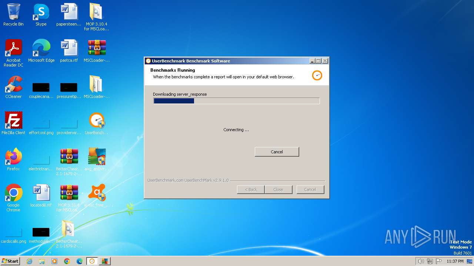Click the greyed-out Close button
The width and height of the screenshot is (474, 266).
pyautogui.click(x=278, y=190)
